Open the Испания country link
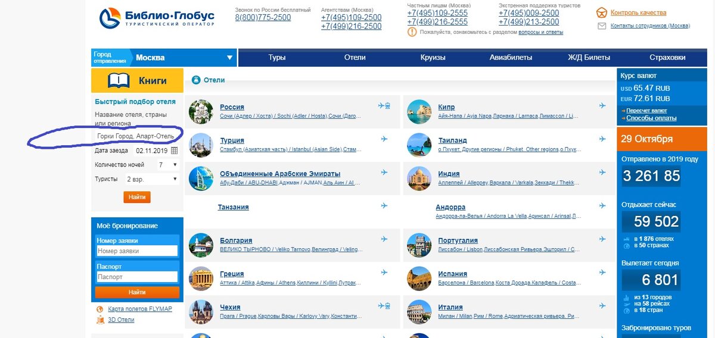 (x=452, y=274)
